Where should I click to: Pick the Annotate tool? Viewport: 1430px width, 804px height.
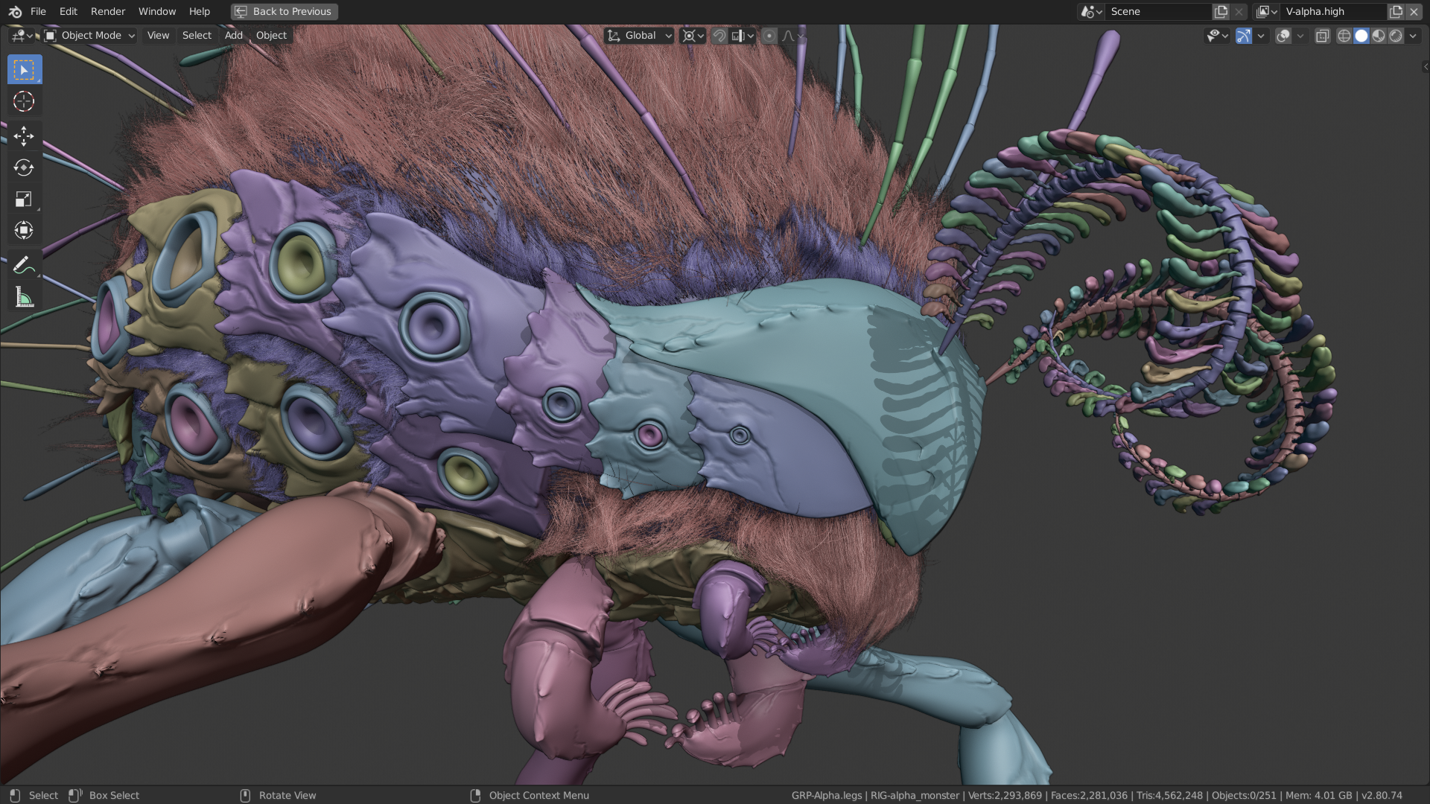[x=25, y=264]
